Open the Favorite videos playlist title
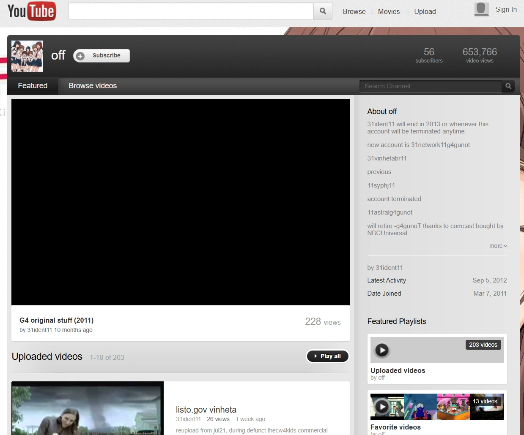 coord(395,427)
